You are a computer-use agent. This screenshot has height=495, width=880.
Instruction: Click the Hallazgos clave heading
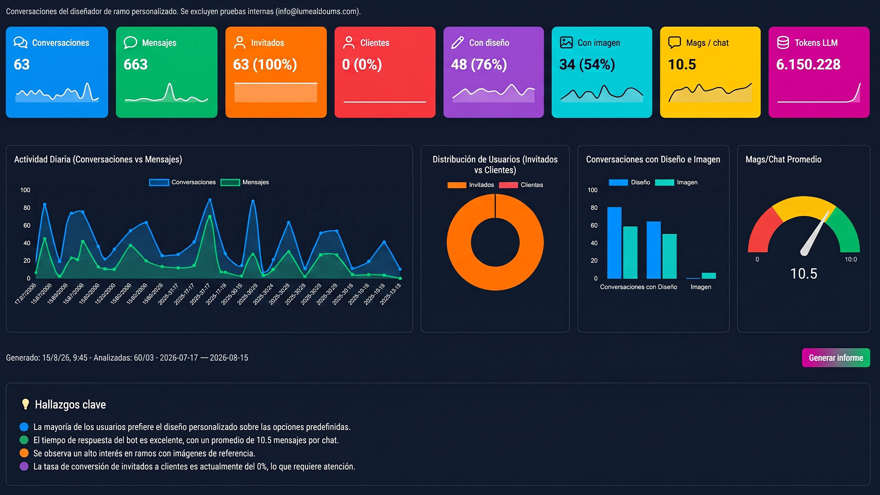70,405
